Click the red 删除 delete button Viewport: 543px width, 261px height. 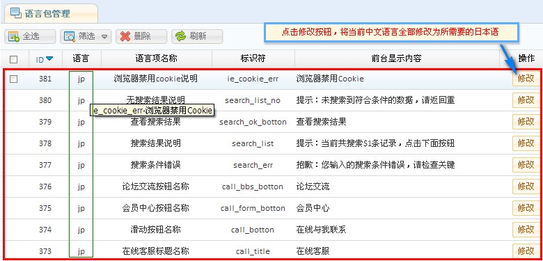141,36
